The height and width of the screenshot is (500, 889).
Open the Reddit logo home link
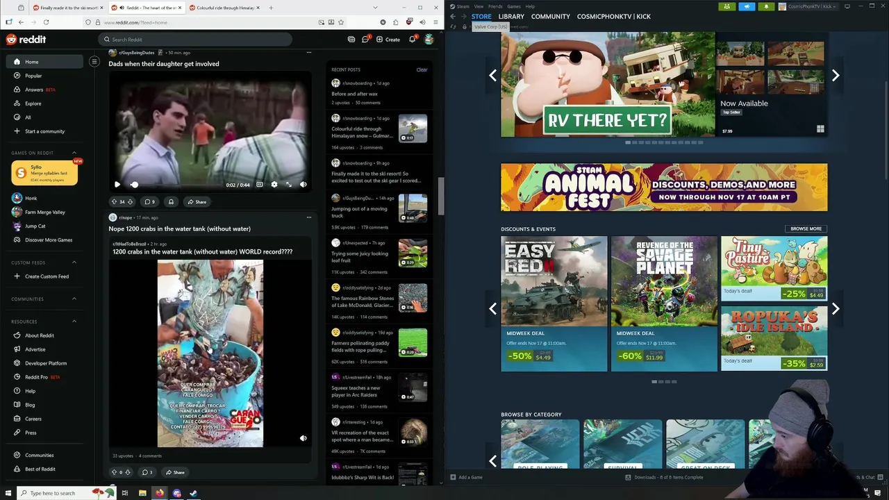click(26, 40)
